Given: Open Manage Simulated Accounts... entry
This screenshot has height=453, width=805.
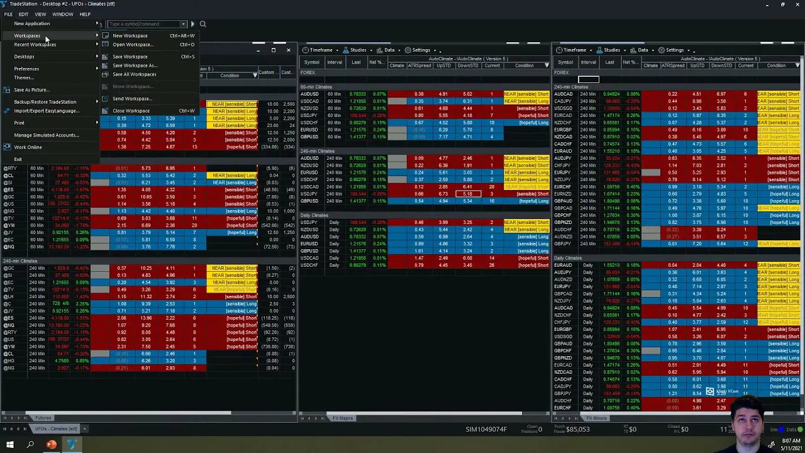Looking at the screenshot, I should pyautogui.click(x=46, y=135).
